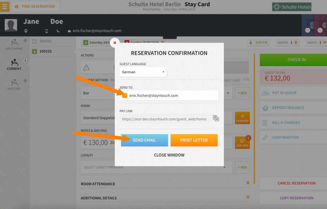Image resolution: width=327 pixels, height=209 pixels.
Task: Expand the Nights count chevron
Action: tap(325, 43)
